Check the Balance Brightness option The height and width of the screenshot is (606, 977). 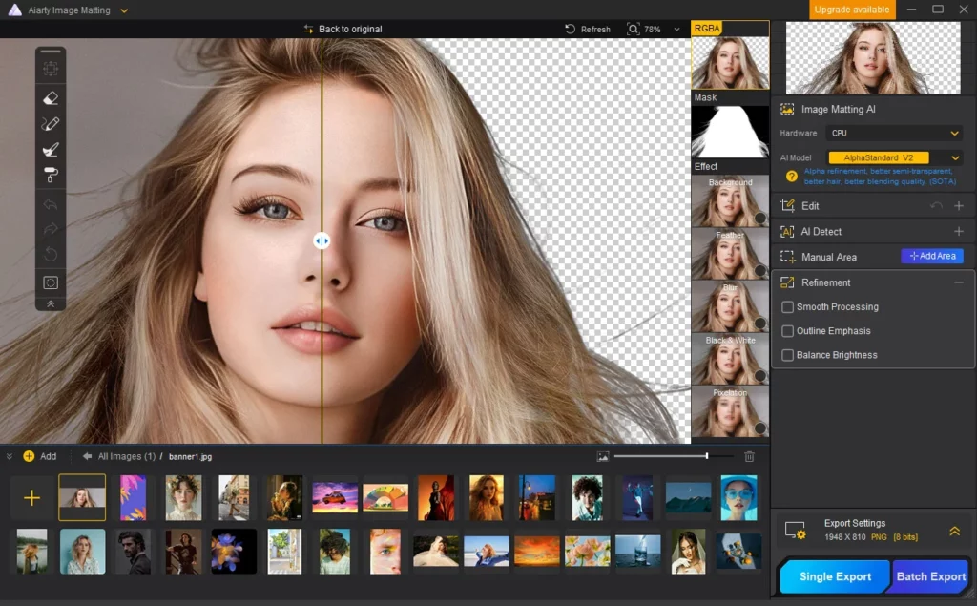[788, 355]
